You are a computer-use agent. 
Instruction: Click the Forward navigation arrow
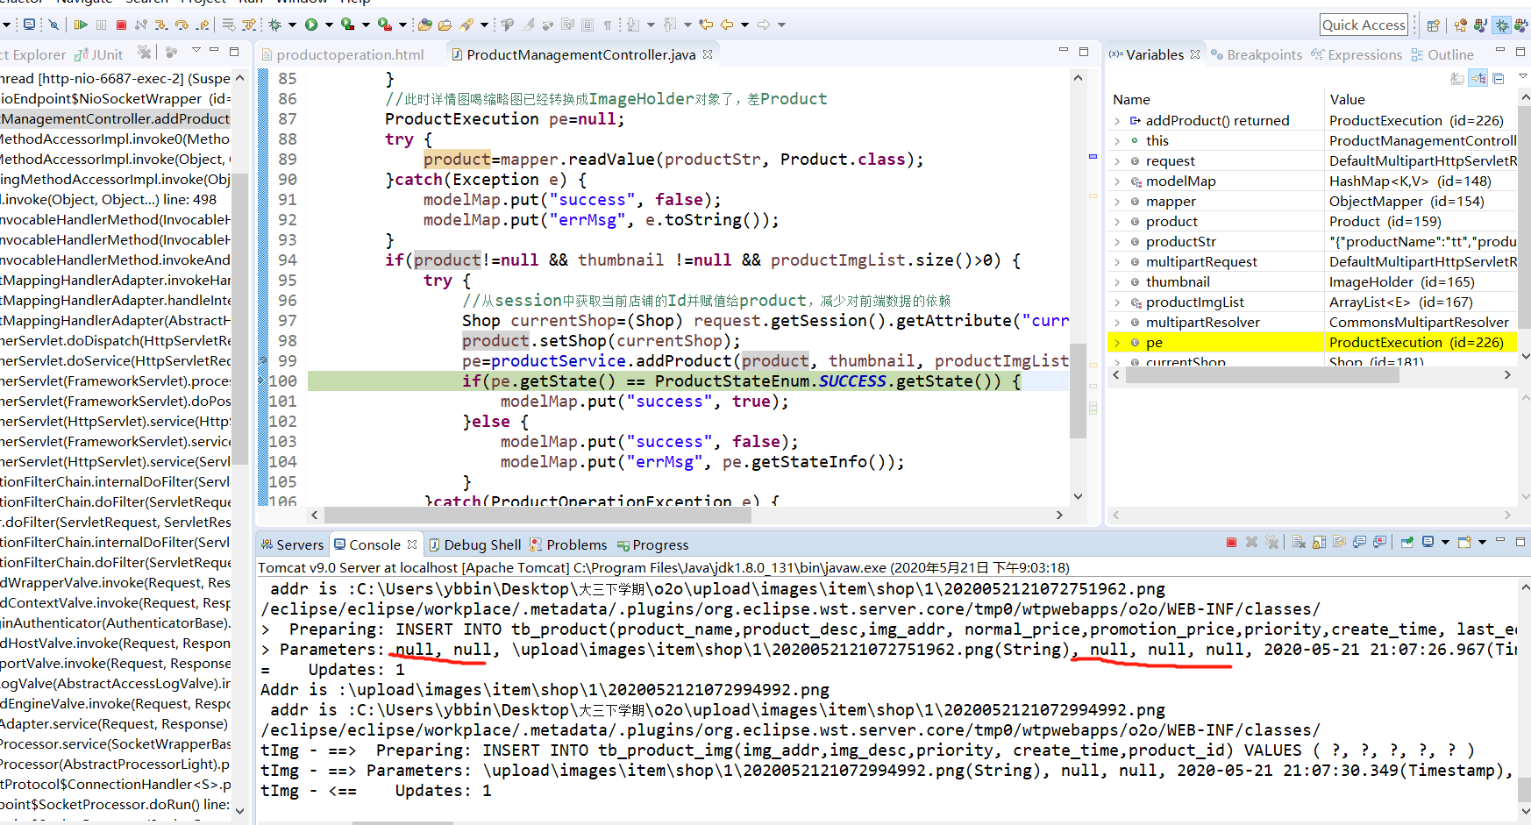(764, 25)
